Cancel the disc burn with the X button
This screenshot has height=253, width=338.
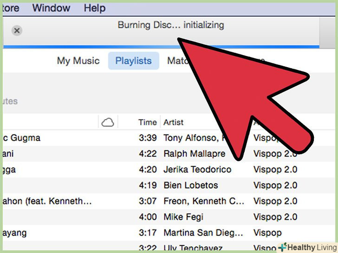point(17,31)
